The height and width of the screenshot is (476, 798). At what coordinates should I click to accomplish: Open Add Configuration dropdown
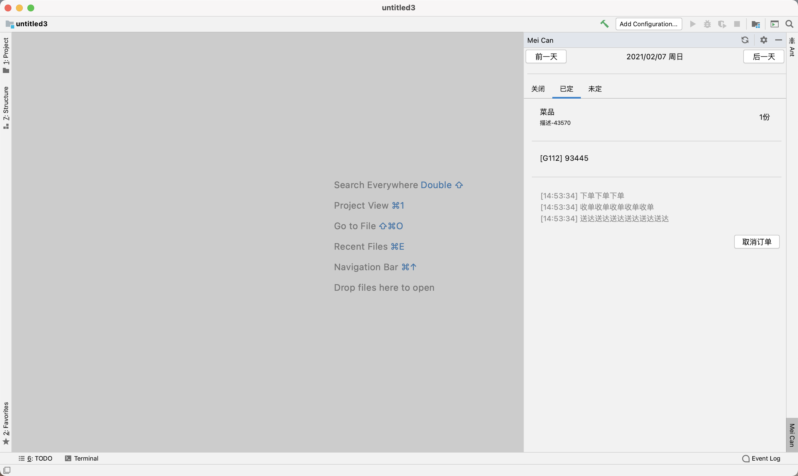tap(649, 24)
